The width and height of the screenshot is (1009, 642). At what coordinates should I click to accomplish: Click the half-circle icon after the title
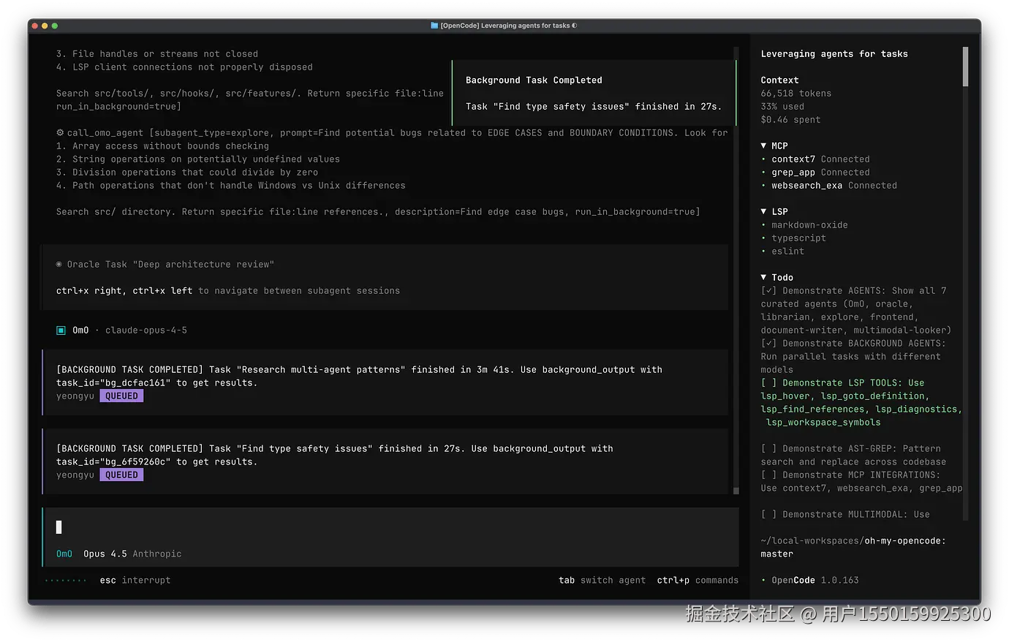pos(575,26)
